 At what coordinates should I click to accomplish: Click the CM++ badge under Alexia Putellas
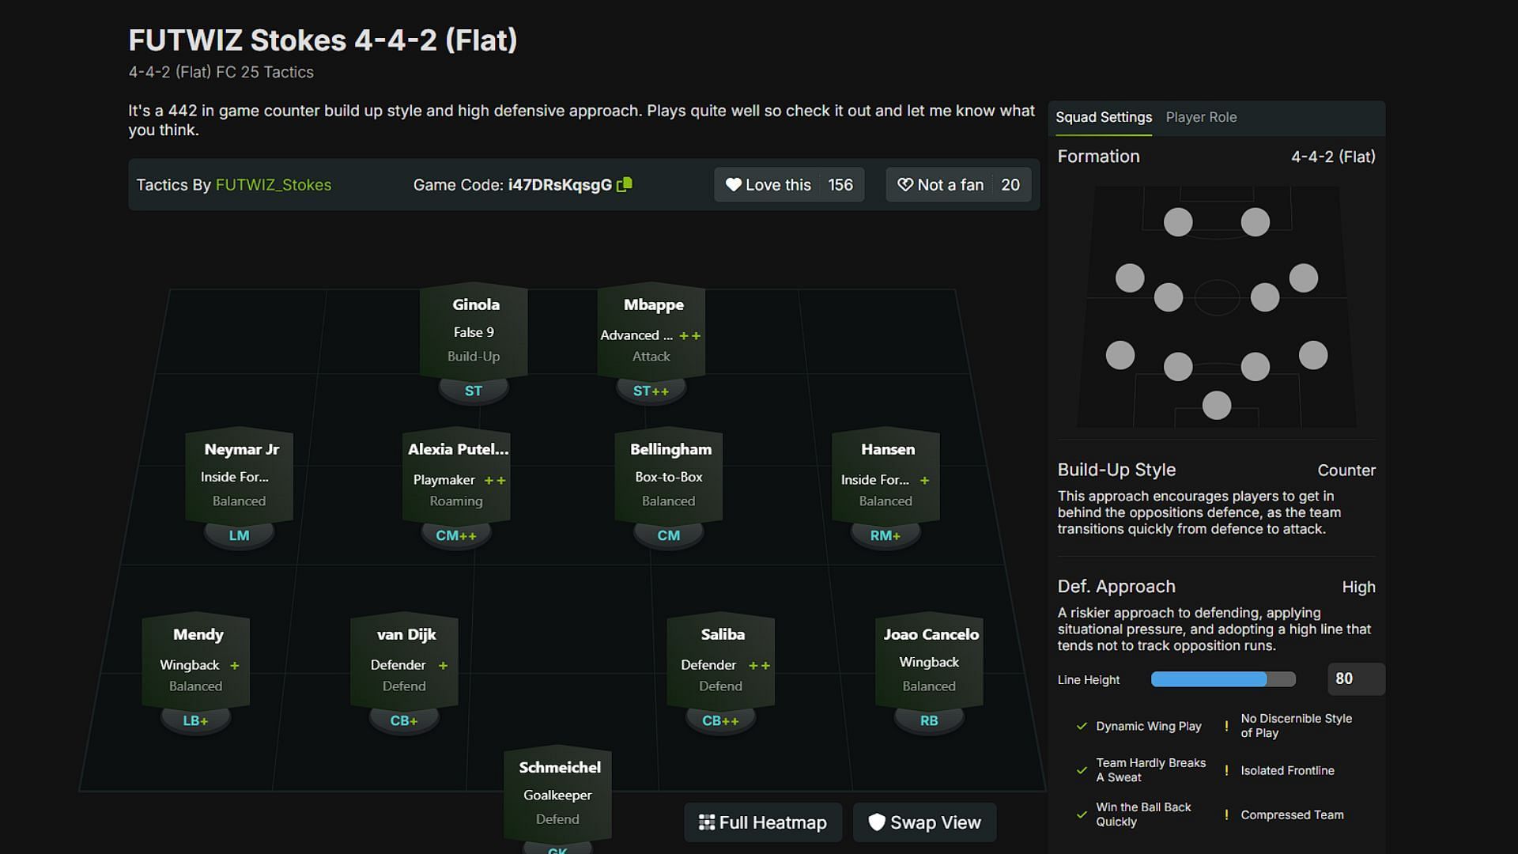[456, 535]
